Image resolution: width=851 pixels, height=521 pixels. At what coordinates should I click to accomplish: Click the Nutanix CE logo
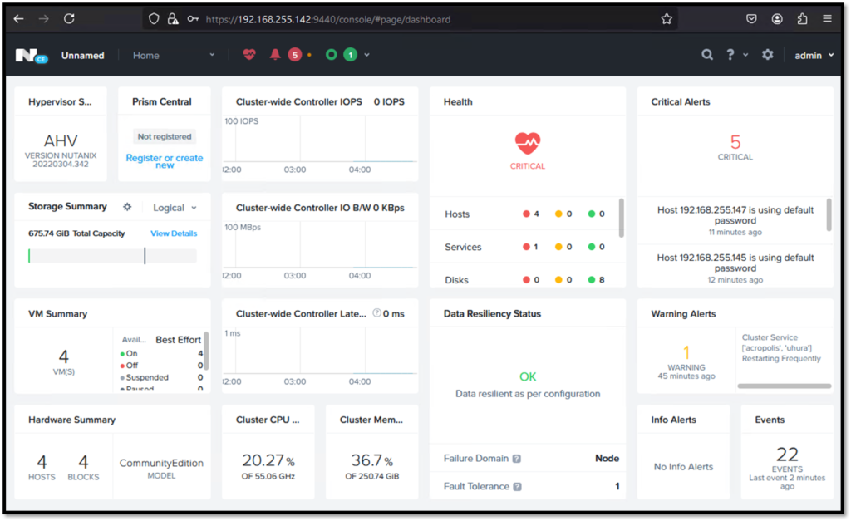(x=32, y=56)
